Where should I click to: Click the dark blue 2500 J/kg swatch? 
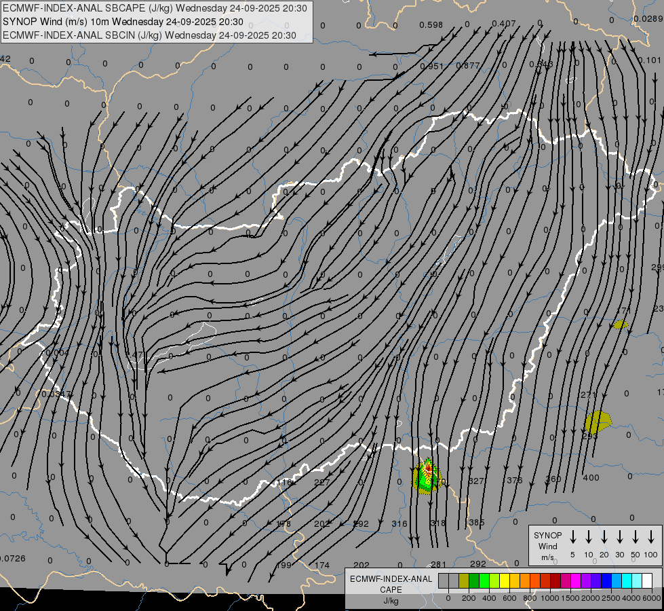606,580
